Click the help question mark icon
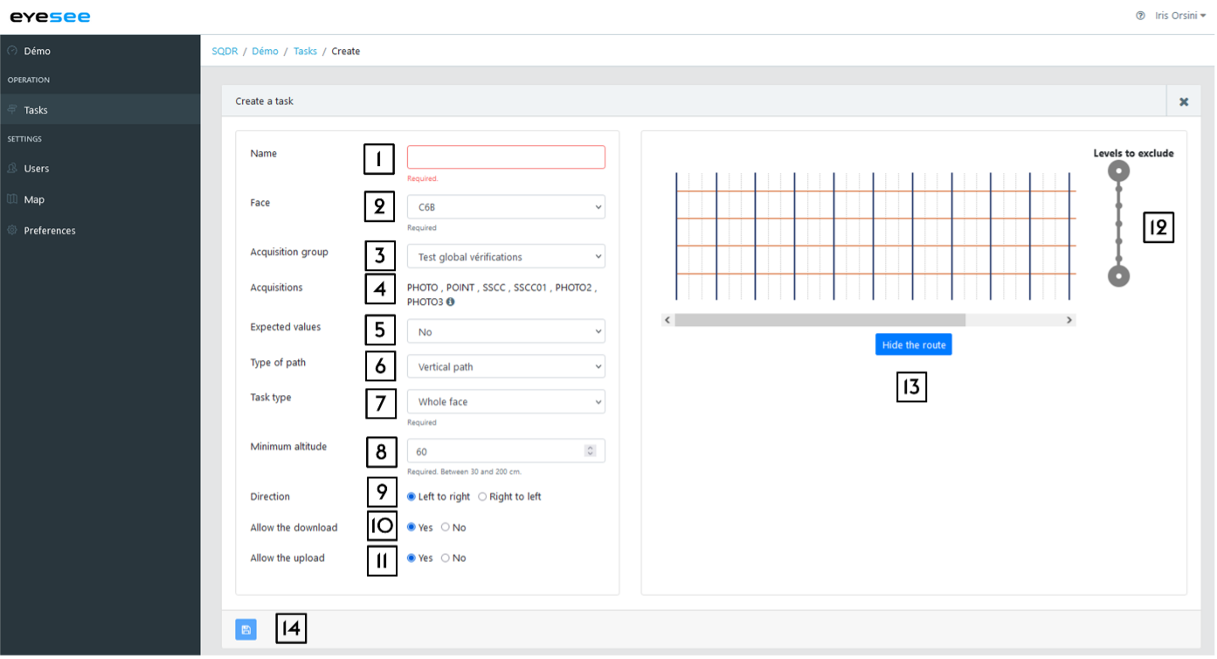Image resolution: width=1217 pixels, height=659 pixels. [x=1141, y=16]
